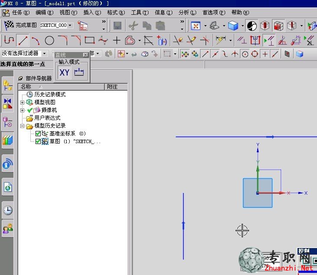Image resolution: width=317 pixels, height=275 pixels.
Task: Click the Constraints tool icon
Action: click(242, 40)
